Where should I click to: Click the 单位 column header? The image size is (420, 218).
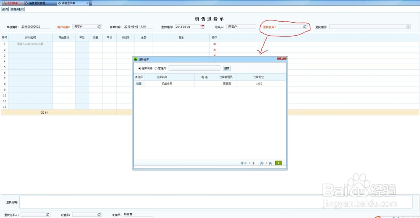[x=82, y=37]
